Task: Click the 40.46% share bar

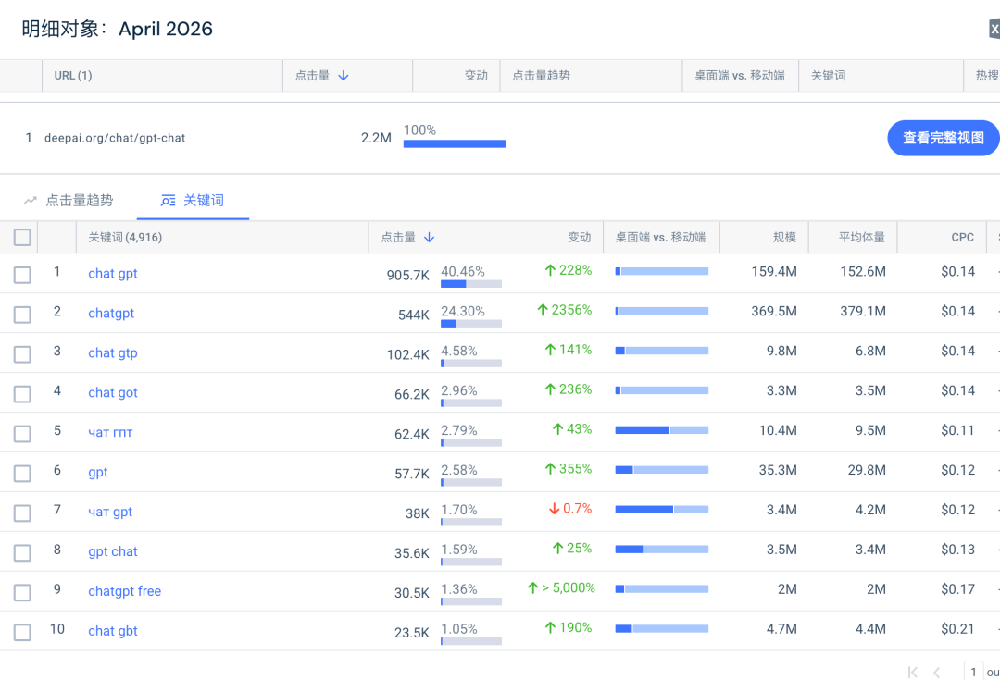Action: (471, 284)
